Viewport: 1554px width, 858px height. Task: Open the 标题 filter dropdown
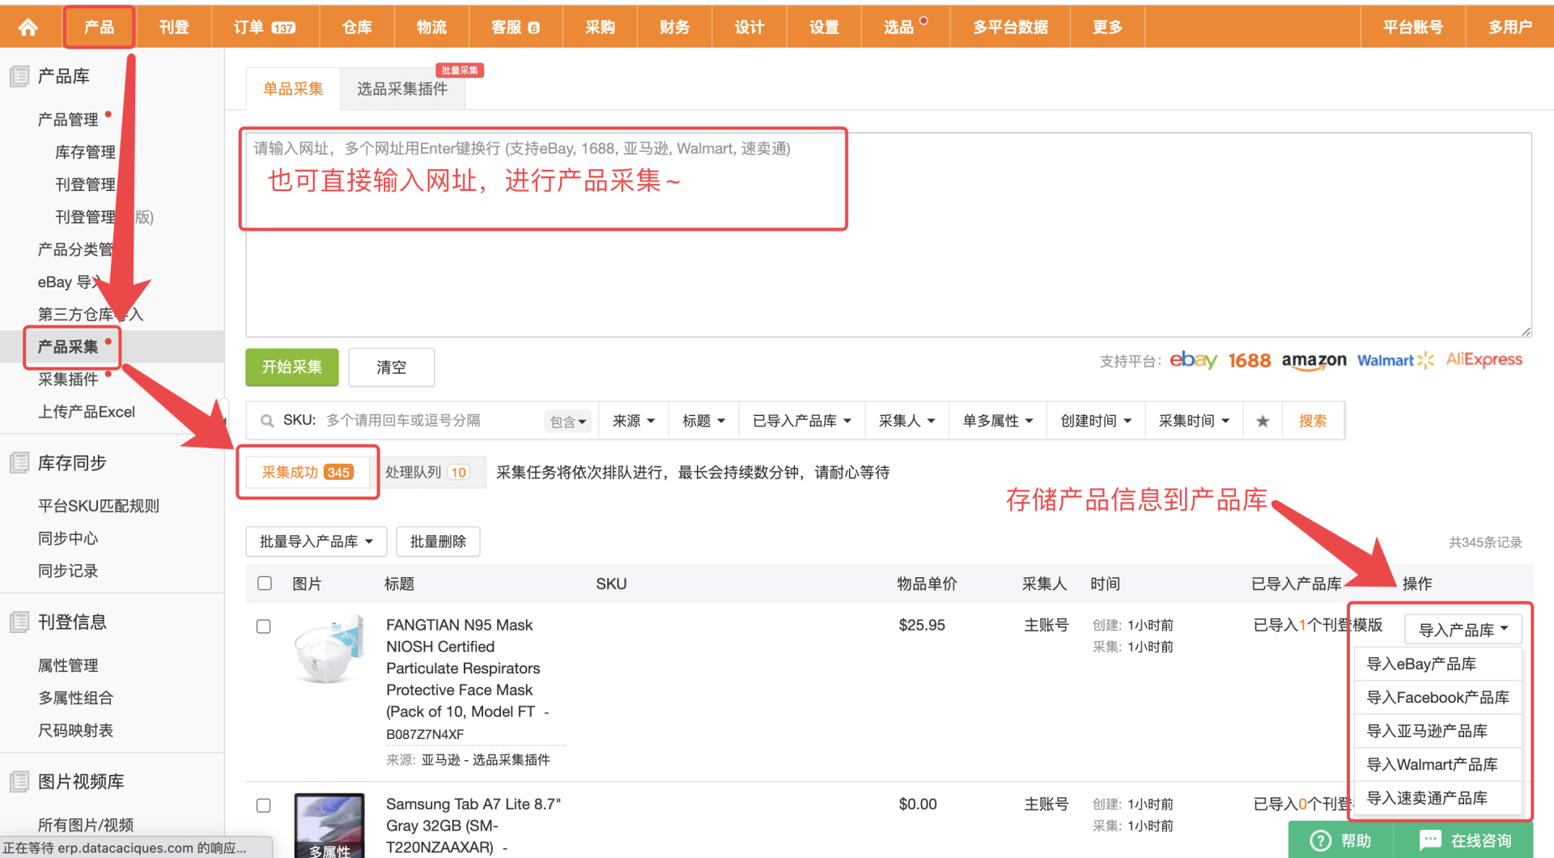pos(703,421)
